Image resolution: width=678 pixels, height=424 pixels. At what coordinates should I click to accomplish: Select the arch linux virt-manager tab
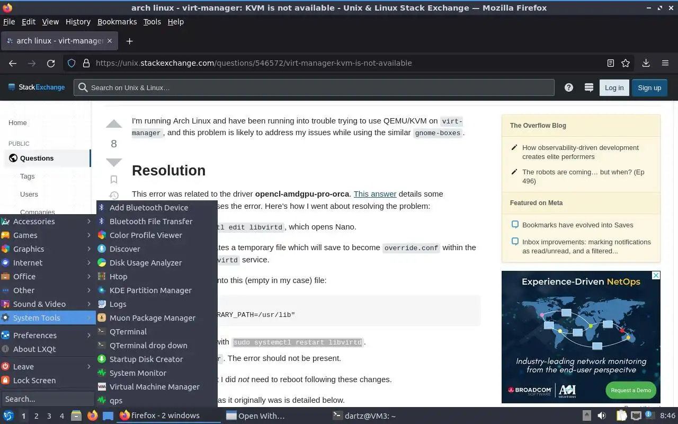[59, 41]
